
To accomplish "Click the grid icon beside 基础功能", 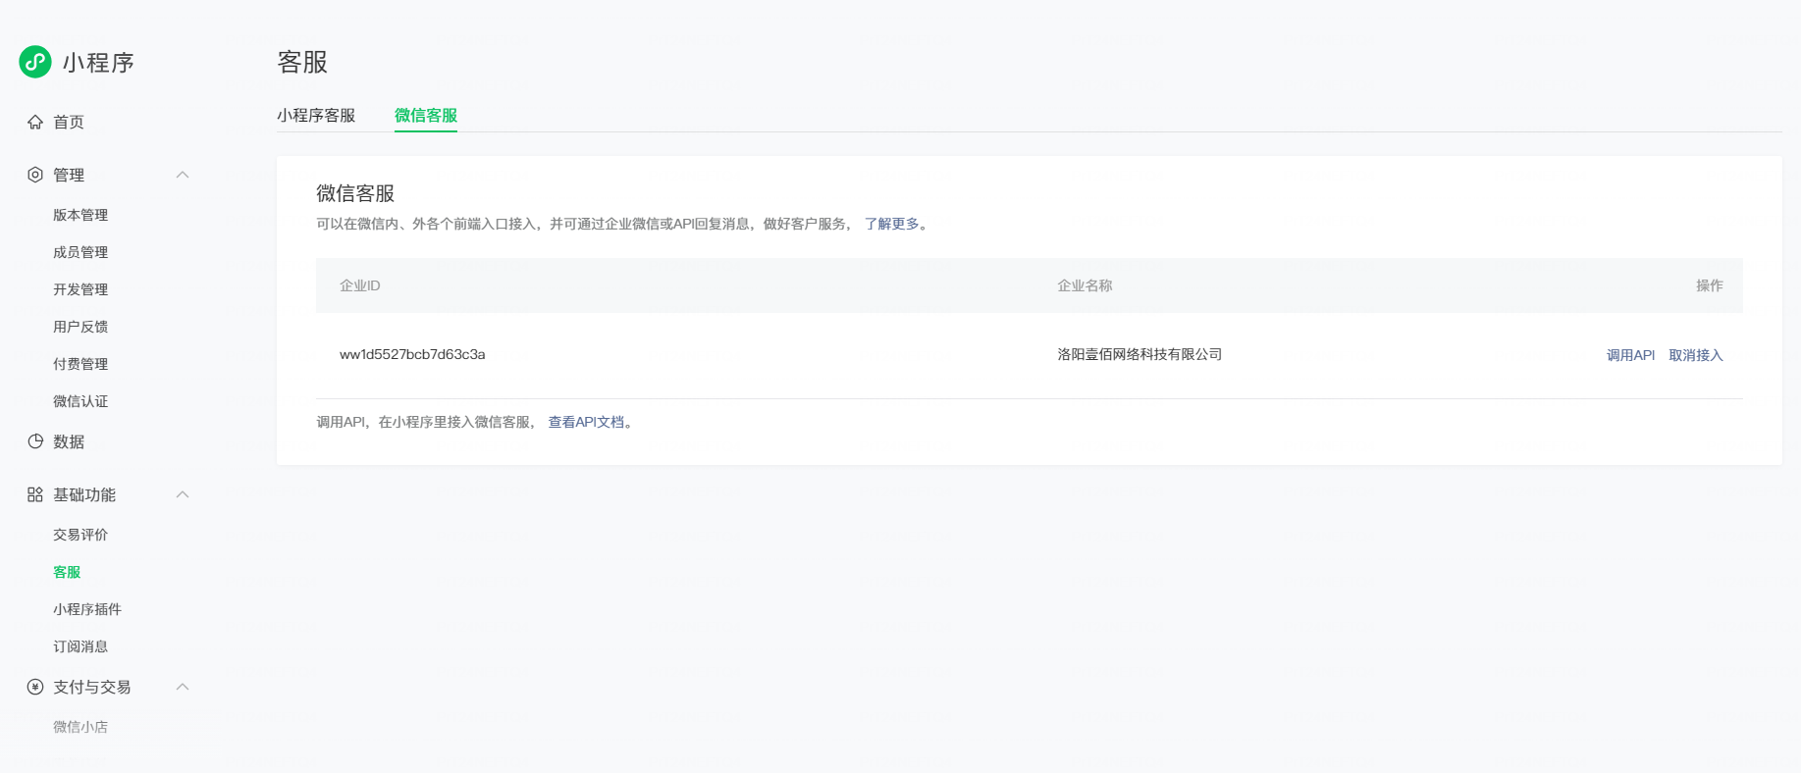I will click(35, 494).
